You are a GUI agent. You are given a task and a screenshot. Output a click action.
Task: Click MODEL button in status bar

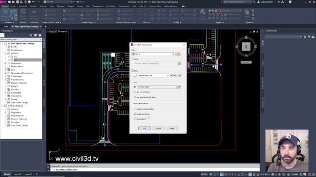204,175
